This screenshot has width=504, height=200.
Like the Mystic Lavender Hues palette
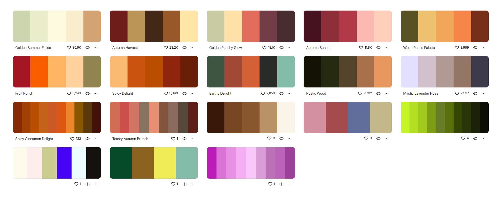457,94
